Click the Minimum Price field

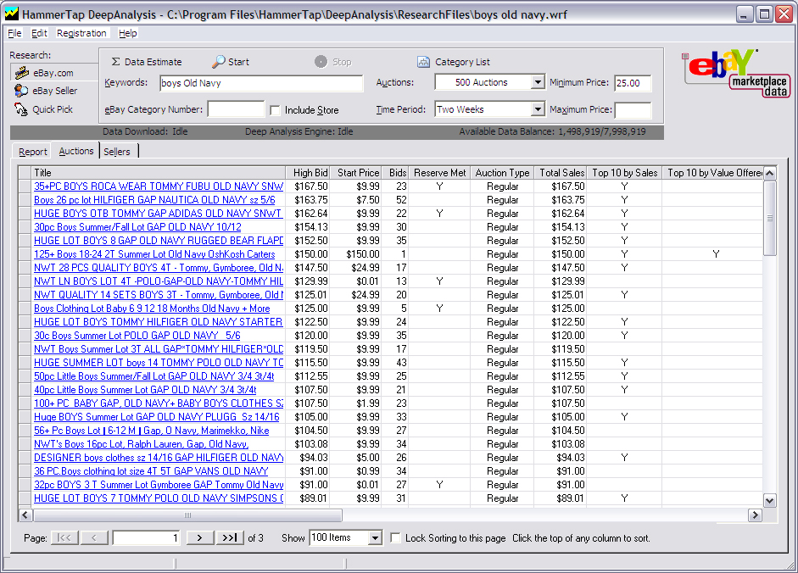tap(633, 83)
